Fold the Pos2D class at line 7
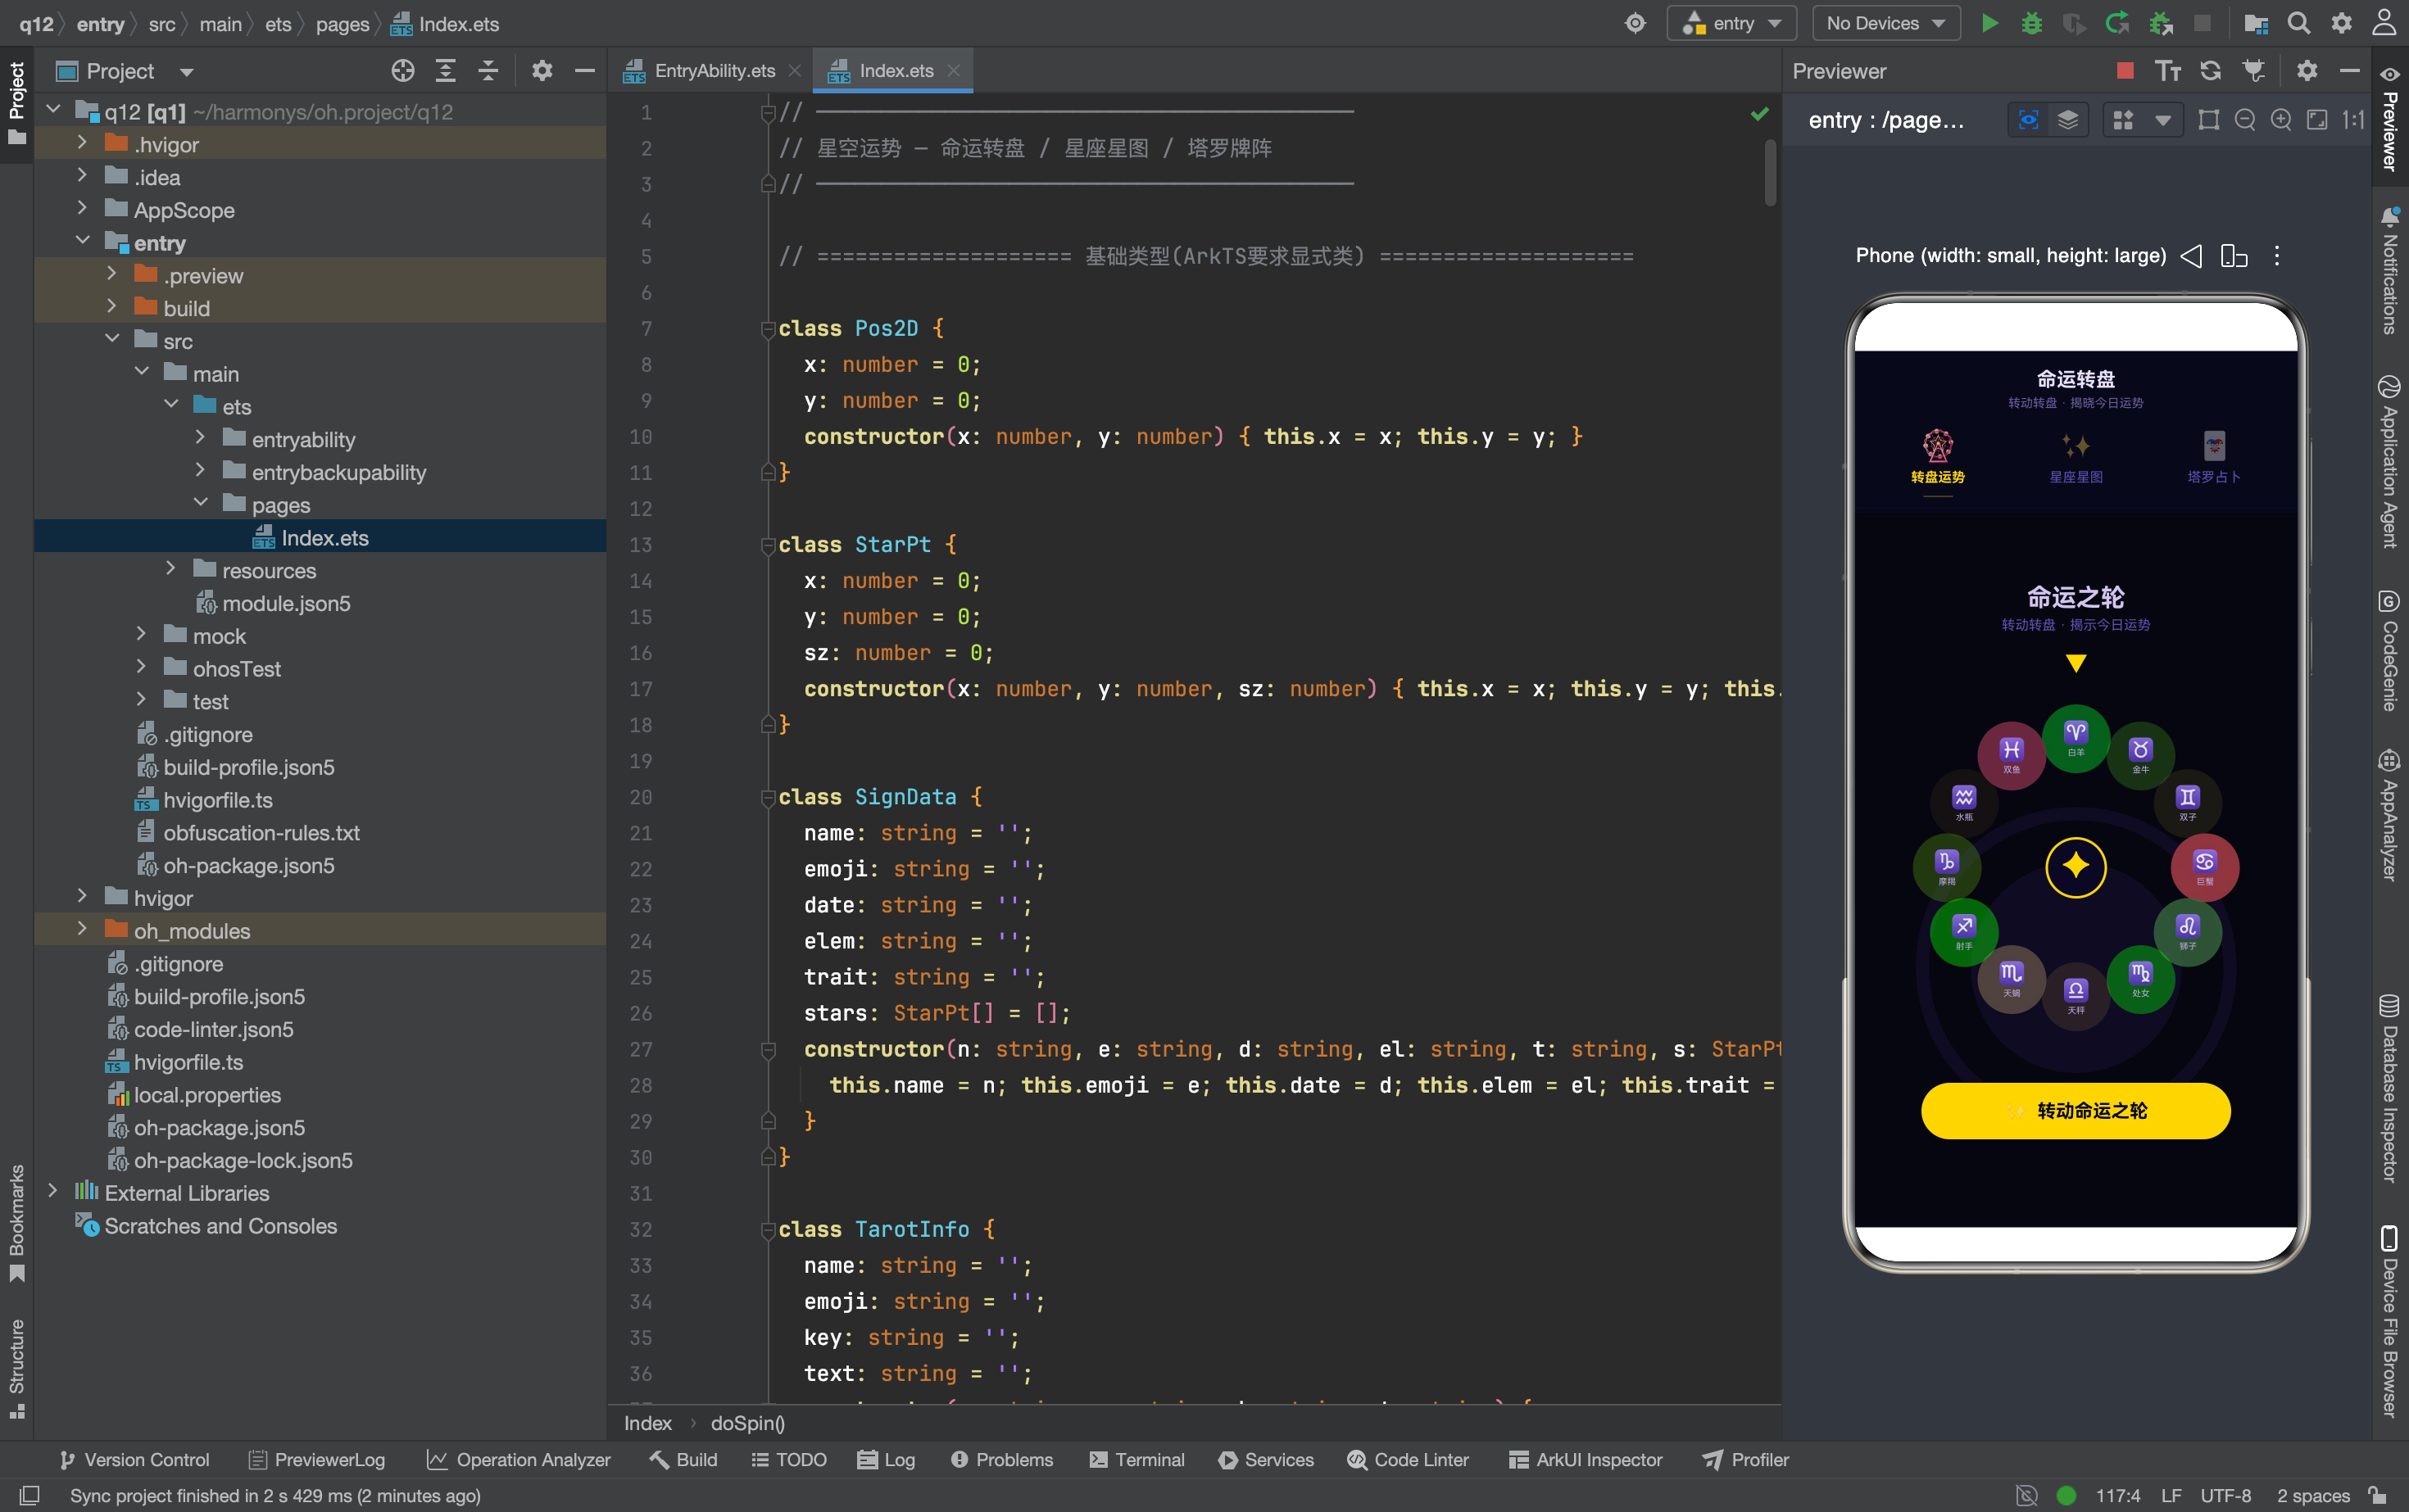 [x=769, y=329]
